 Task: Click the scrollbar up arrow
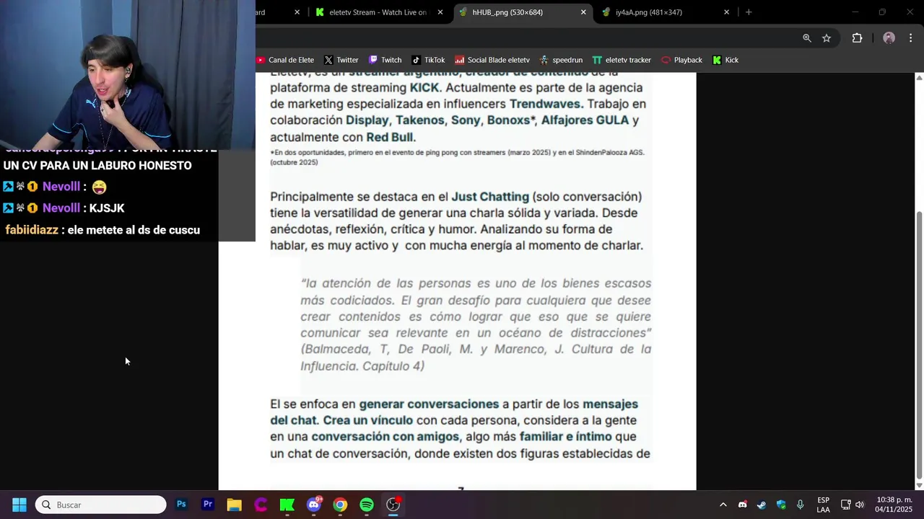[x=919, y=77]
